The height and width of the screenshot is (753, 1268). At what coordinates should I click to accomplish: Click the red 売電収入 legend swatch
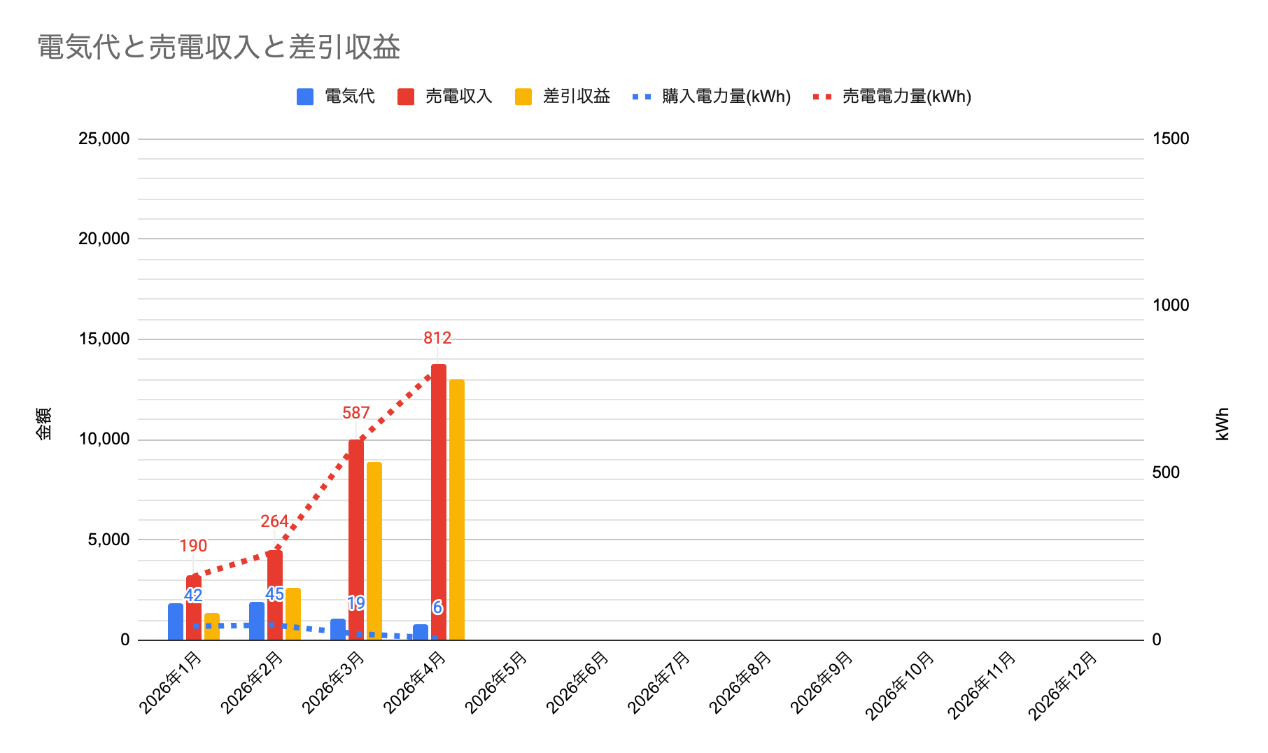pyautogui.click(x=406, y=97)
